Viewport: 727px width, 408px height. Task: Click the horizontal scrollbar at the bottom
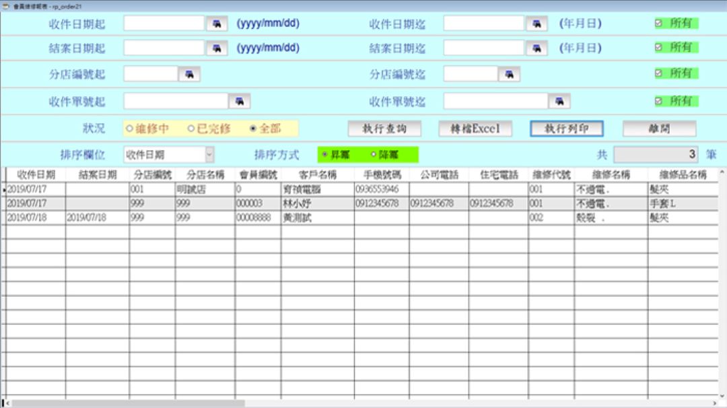pyautogui.click(x=128, y=403)
